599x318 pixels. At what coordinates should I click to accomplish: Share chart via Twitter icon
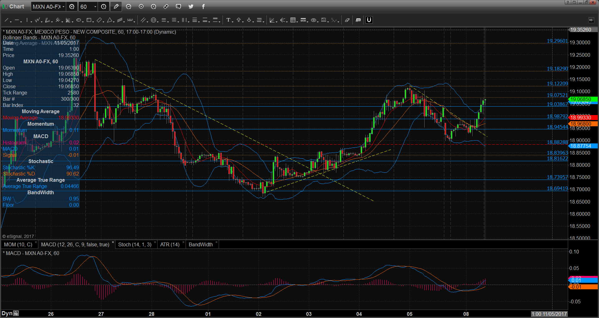click(x=191, y=7)
